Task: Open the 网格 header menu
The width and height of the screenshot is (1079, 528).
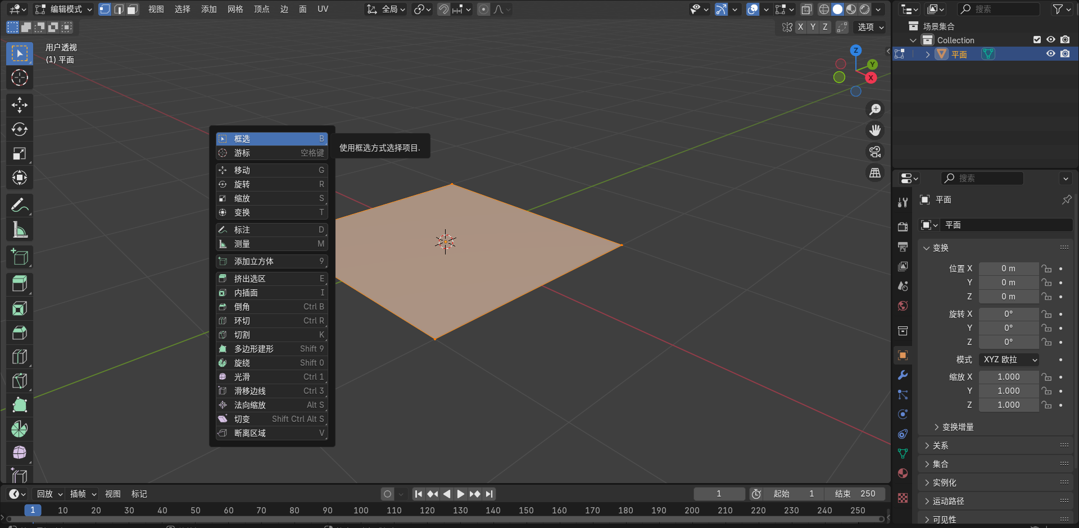Action: pos(235,9)
